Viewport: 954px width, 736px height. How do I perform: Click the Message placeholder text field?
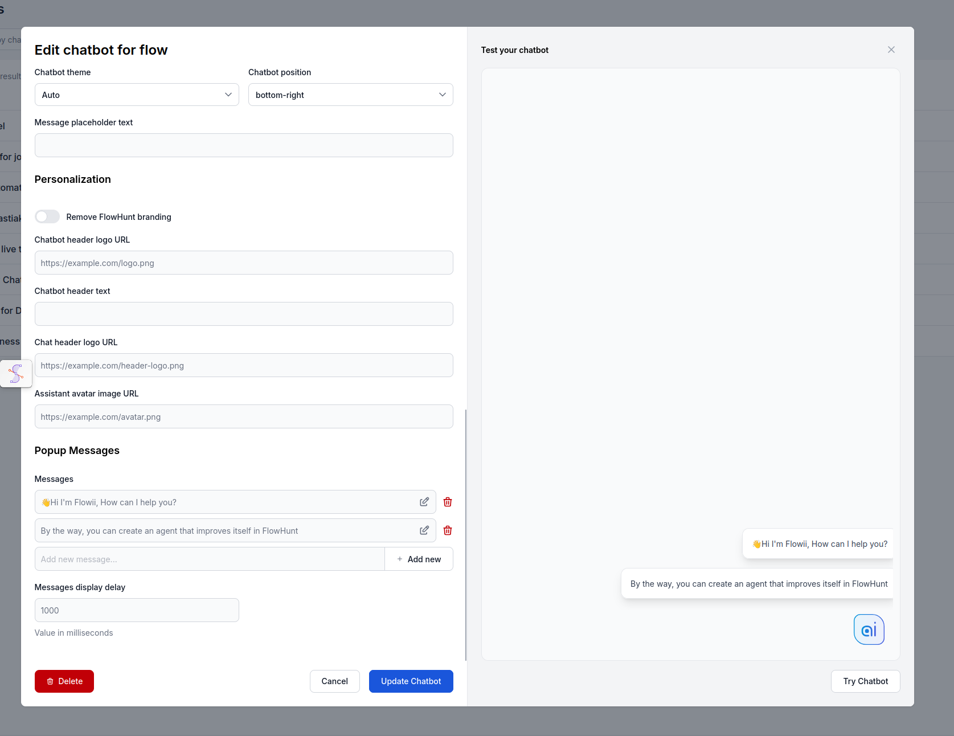click(244, 145)
